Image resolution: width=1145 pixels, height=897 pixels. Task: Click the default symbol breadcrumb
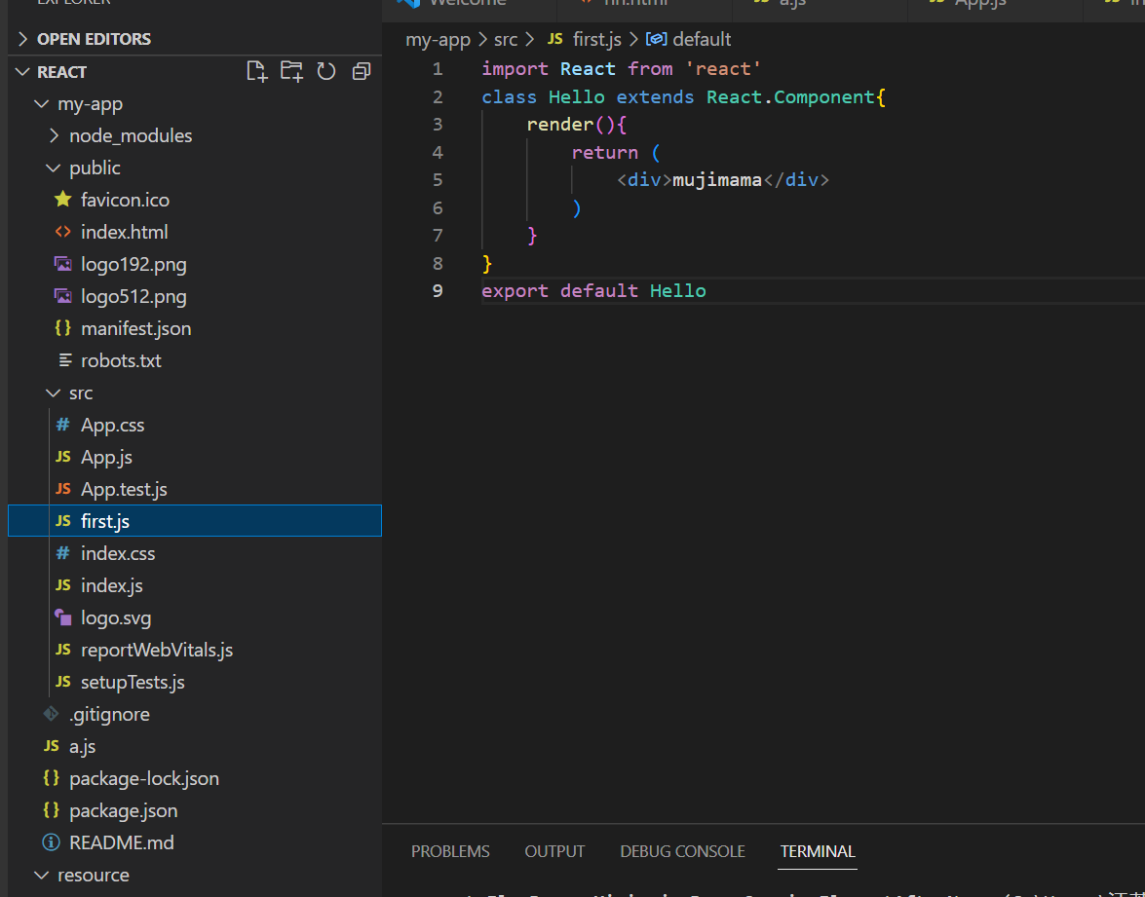coord(701,39)
